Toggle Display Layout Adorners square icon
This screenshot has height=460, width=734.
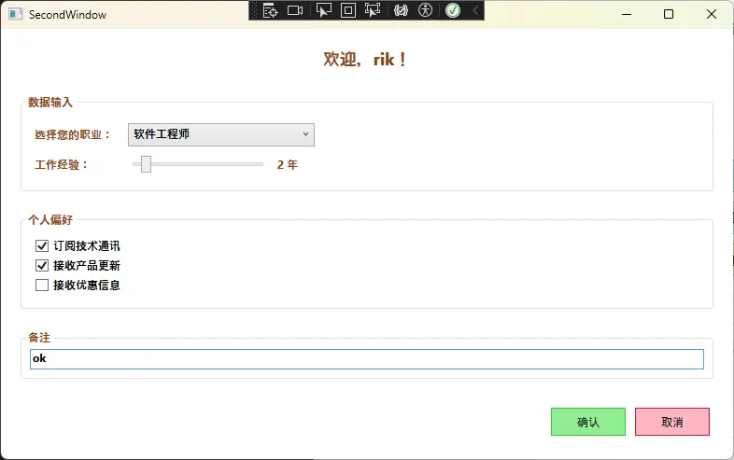347,10
